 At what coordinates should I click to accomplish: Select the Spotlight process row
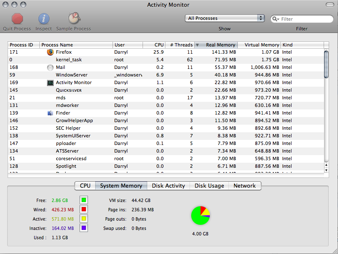[166, 167]
